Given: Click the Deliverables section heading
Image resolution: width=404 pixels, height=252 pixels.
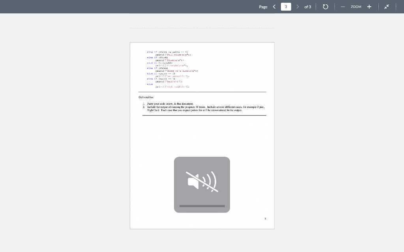Looking at the screenshot, I should 146,97.
